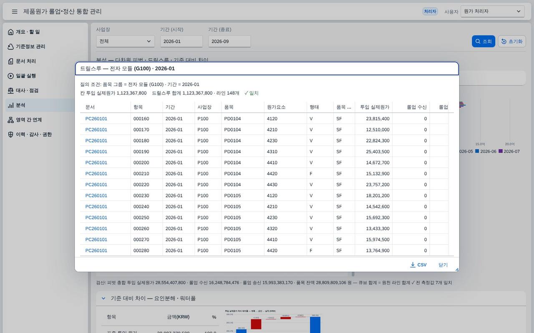The width and height of the screenshot is (534, 333).
Task: Click the 대사 · 점검 scales icon
Action: pos(11,90)
